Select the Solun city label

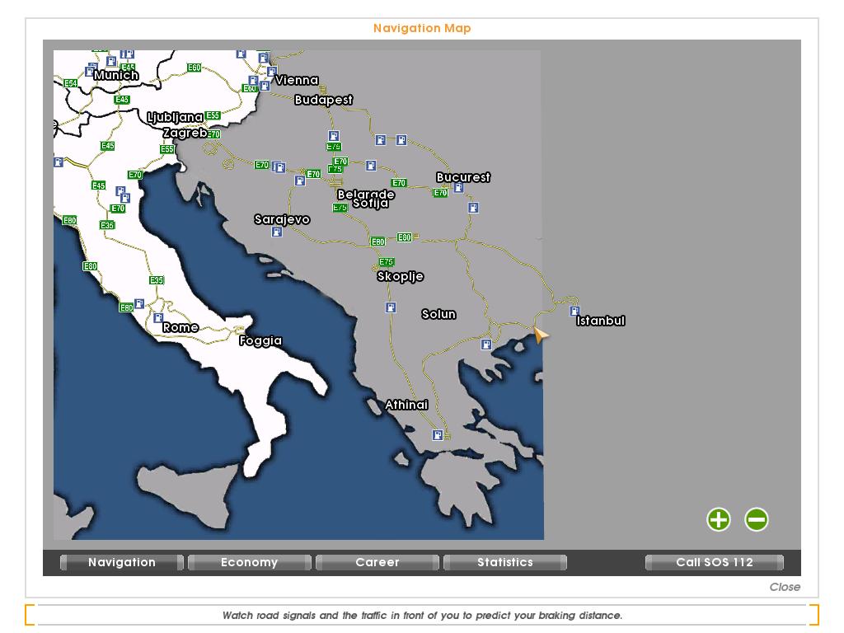click(438, 314)
